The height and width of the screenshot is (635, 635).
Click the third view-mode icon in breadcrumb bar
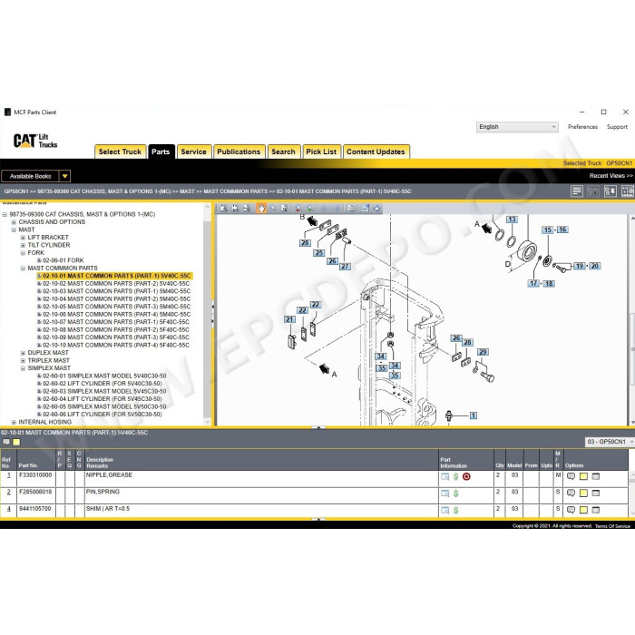tap(611, 191)
